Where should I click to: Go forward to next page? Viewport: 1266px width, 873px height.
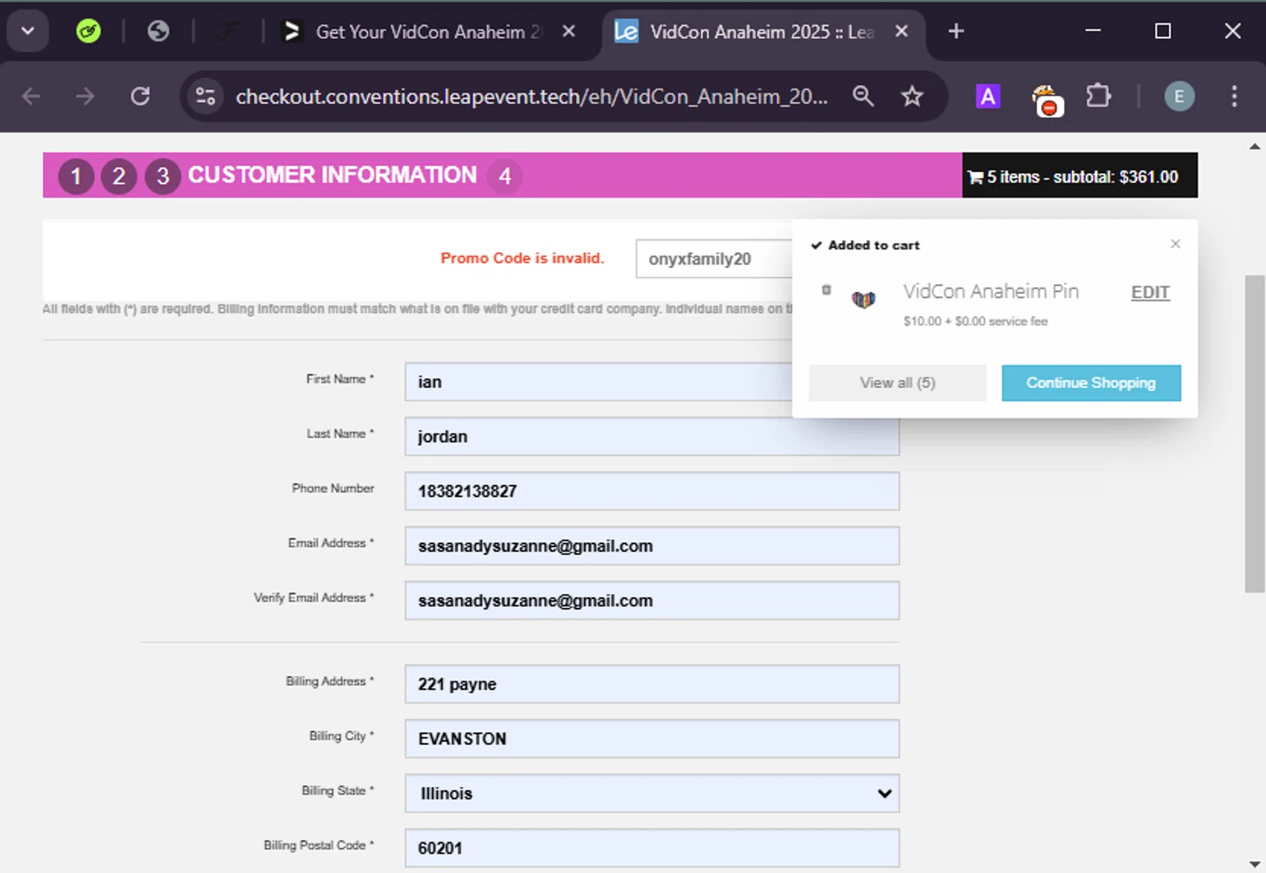tap(85, 96)
